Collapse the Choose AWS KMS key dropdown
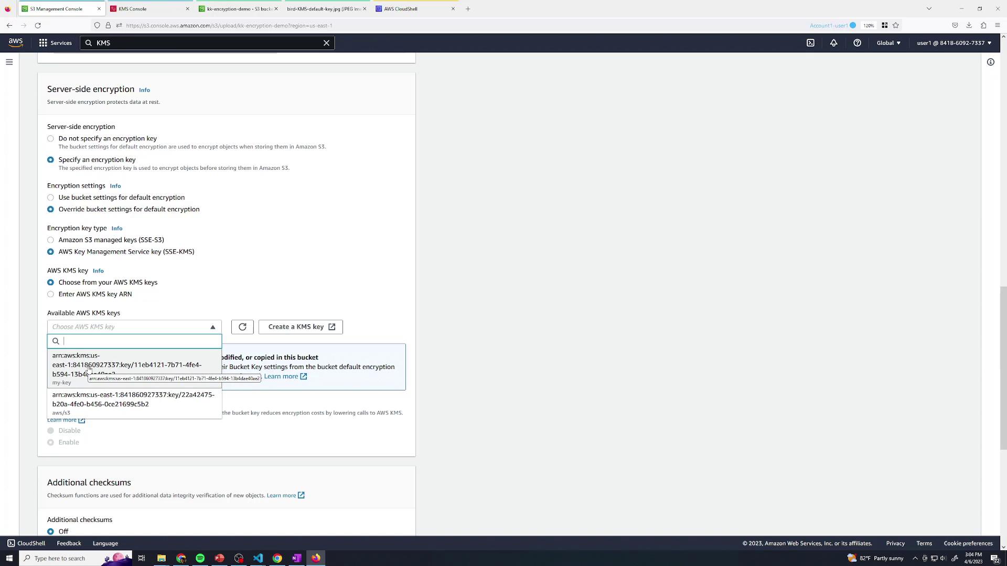The width and height of the screenshot is (1007, 566). [x=134, y=327]
